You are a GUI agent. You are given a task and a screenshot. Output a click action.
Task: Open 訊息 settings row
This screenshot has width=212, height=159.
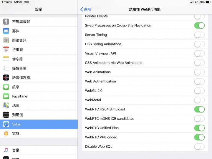[39, 87]
